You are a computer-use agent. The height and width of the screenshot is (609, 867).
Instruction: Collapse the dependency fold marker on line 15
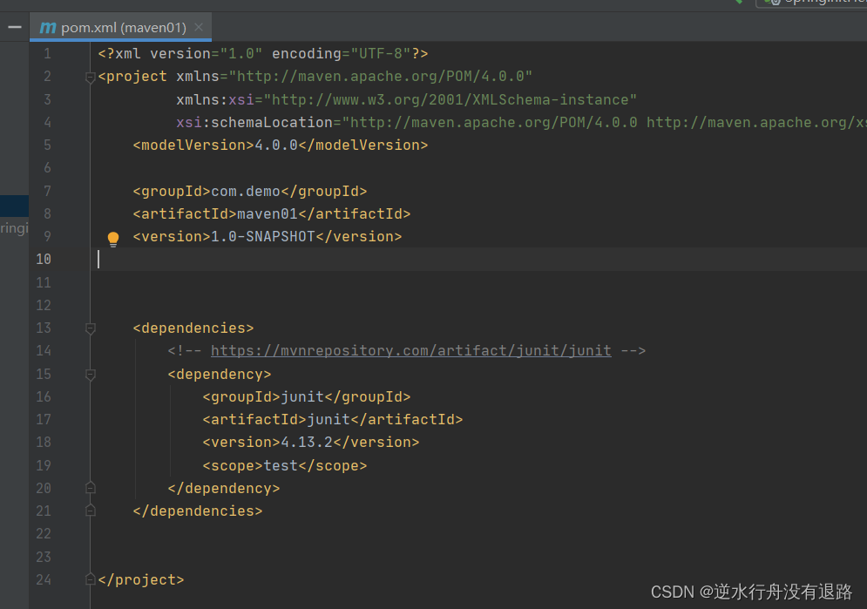pos(91,375)
